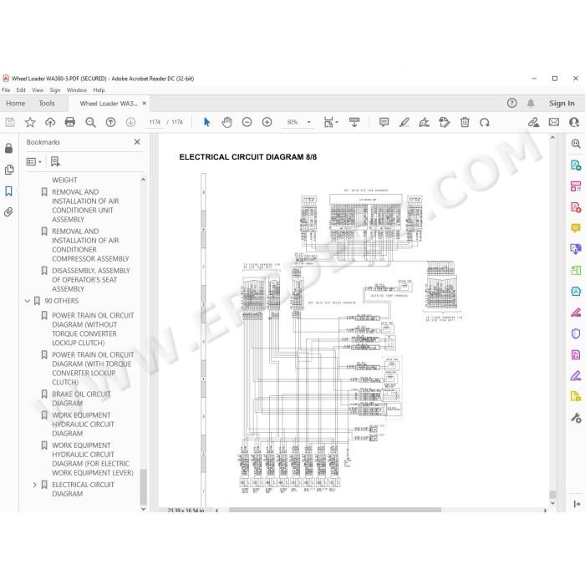Open WORK EQUIPMENT HYDRAULIC CIRCUIT DIAGRAM bookmark

tap(83, 425)
